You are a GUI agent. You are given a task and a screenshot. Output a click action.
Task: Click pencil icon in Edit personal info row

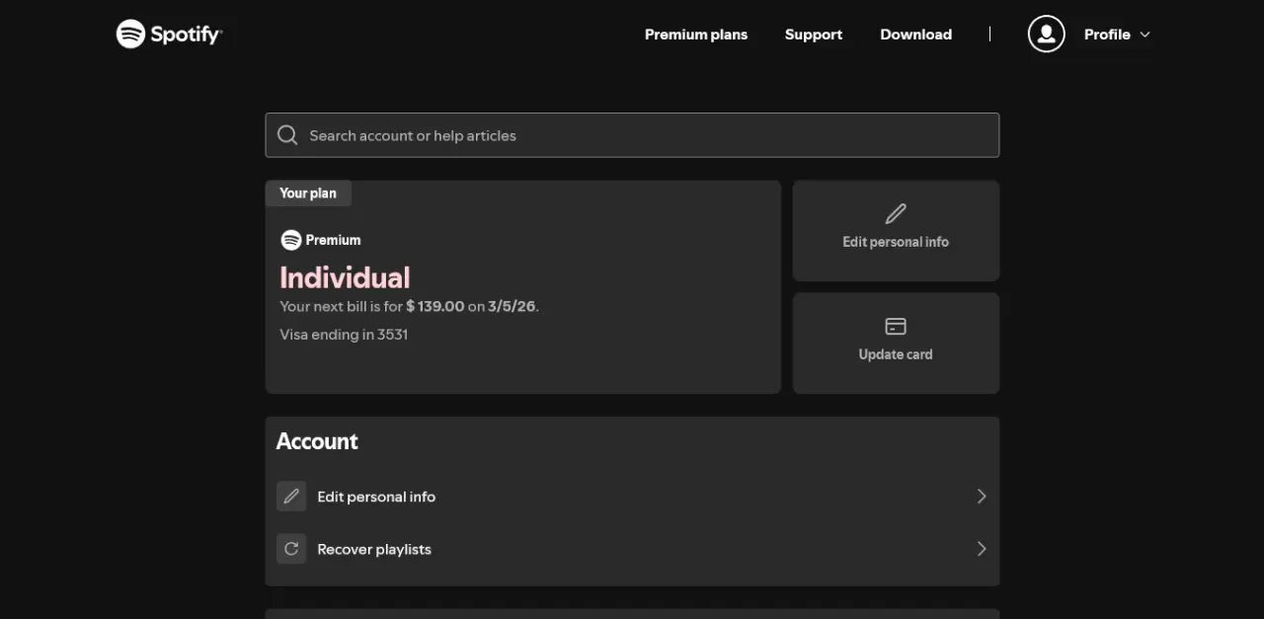click(x=291, y=497)
